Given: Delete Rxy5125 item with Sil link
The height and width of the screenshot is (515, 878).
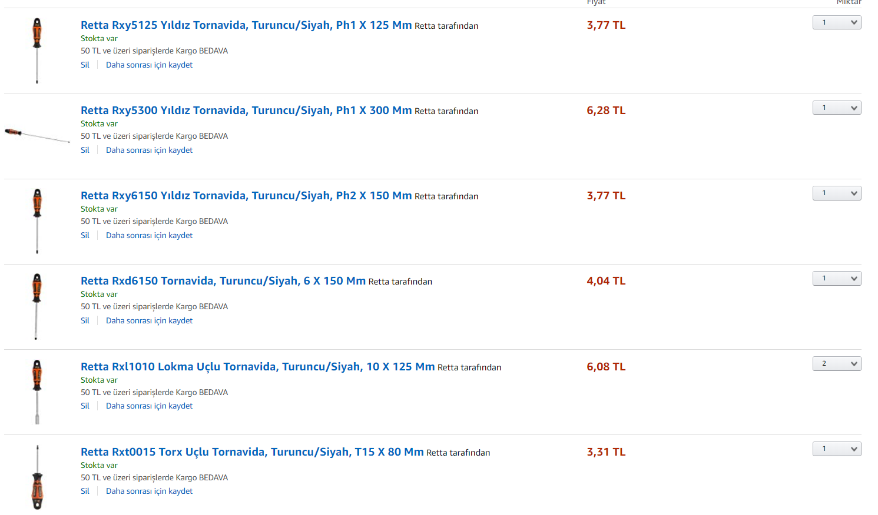Looking at the screenshot, I should pyautogui.click(x=85, y=65).
